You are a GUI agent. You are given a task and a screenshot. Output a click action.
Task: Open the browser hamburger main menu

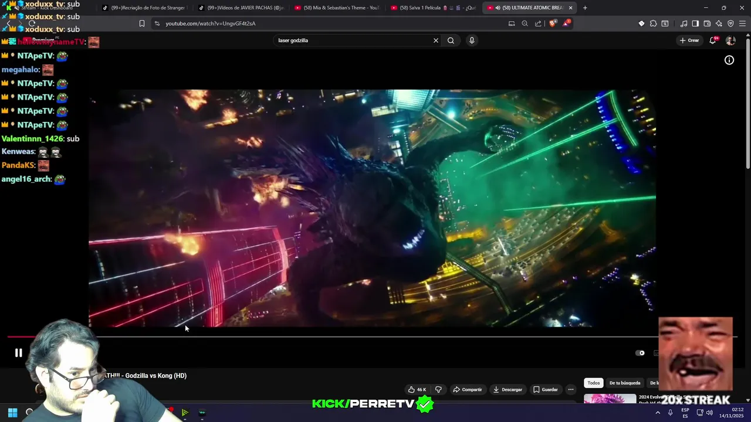tap(742, 23)
